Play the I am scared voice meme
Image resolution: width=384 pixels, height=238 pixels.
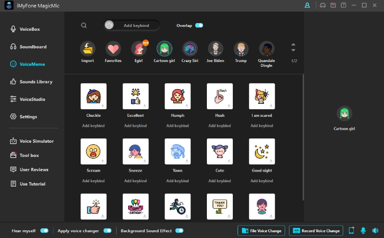262,96
